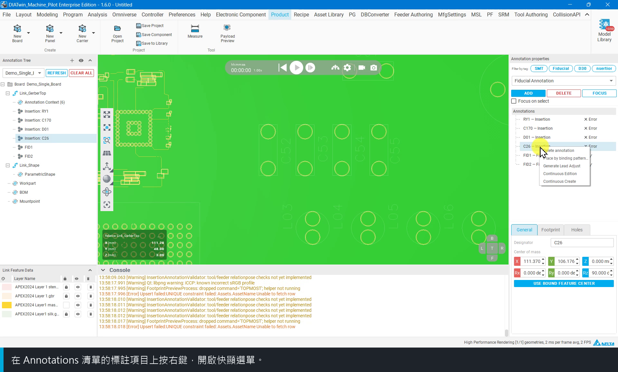Click the speed gauge icon in playback bar
618x372 pixels.
(335, 68)
